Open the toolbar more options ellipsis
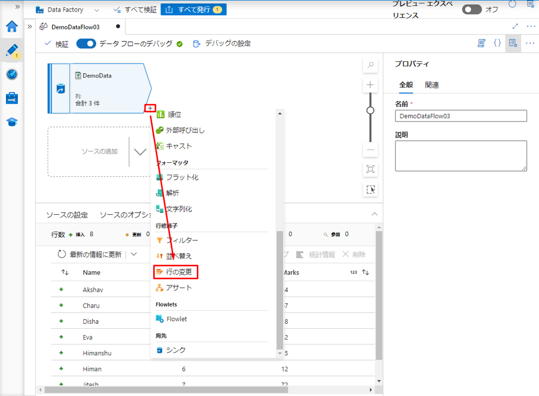The width and height of the screenshot is (539, 396). point(530,43)
